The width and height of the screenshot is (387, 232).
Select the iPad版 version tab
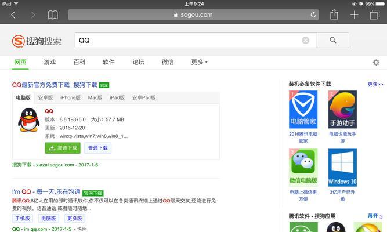[117, 98]
